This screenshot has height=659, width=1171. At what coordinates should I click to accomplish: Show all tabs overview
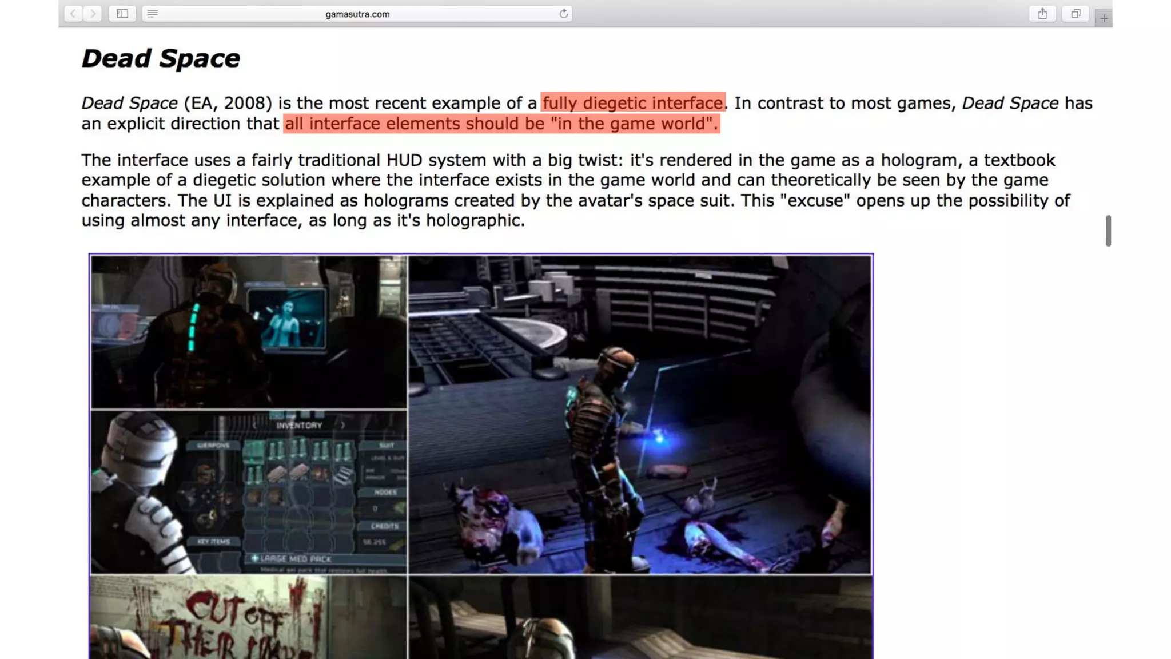[x=1076, y=14]
